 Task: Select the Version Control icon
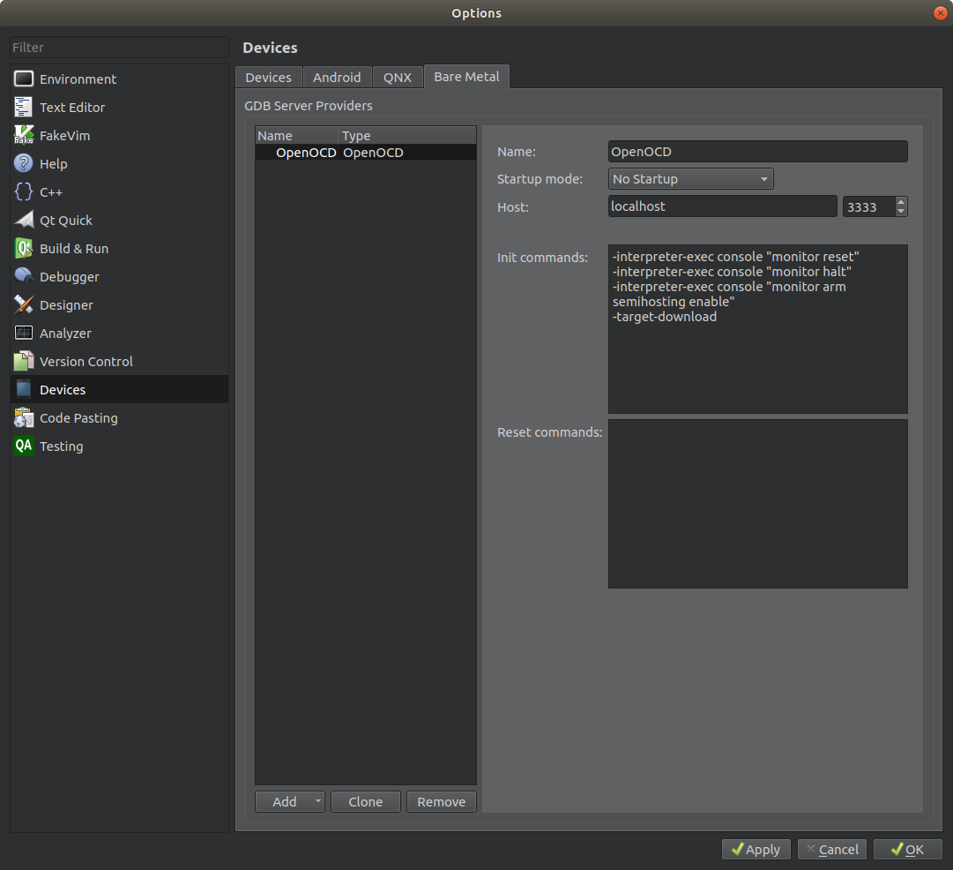pos(25,362)
